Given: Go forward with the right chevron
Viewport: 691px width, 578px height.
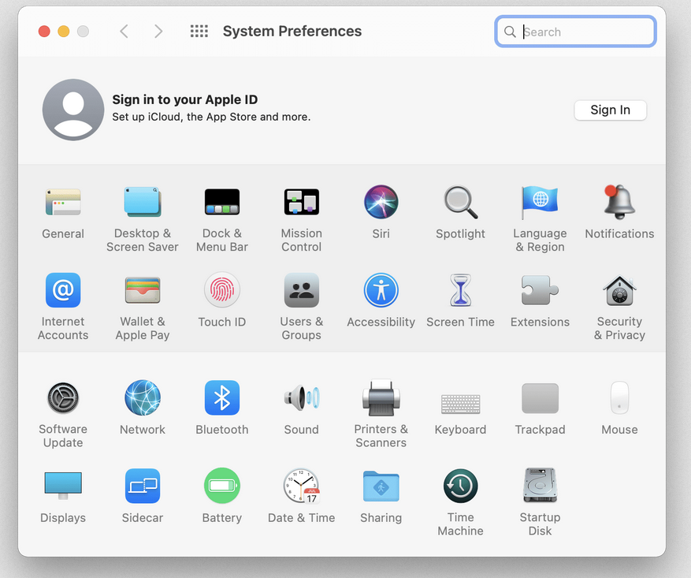Looking at the screenshot, I should 158,32.
